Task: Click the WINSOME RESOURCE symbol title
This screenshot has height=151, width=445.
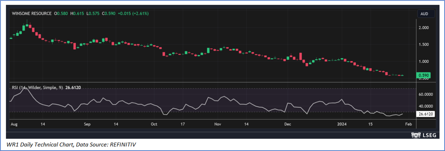Action: [31, 13]
